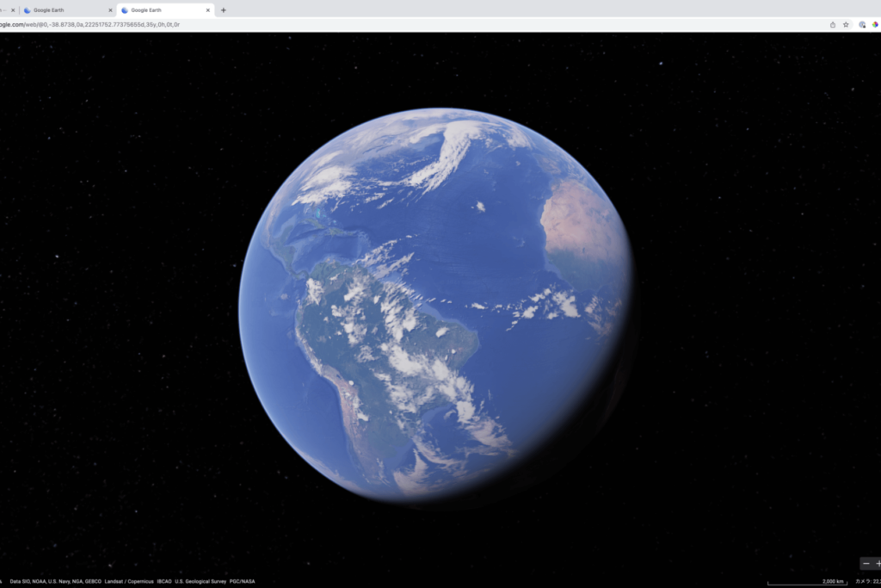Click the data attribution text at bottom
881x588 pixels.
(129, 582)
